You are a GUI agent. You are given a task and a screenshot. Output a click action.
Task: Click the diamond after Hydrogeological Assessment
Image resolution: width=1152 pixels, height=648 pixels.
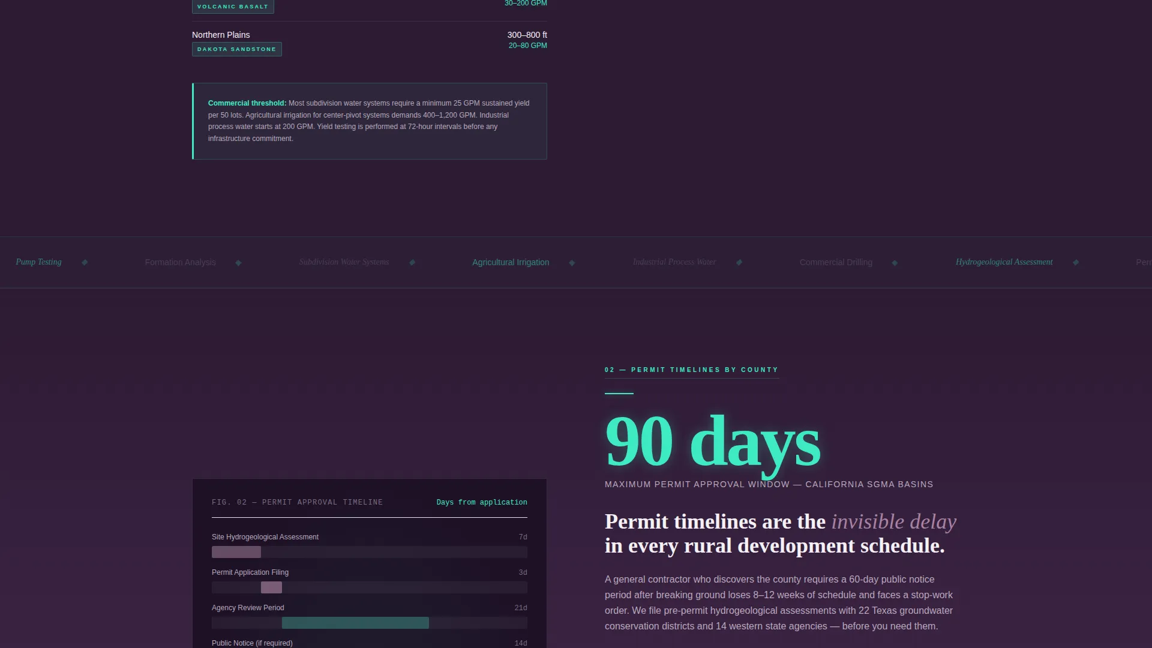(1076, 262)
